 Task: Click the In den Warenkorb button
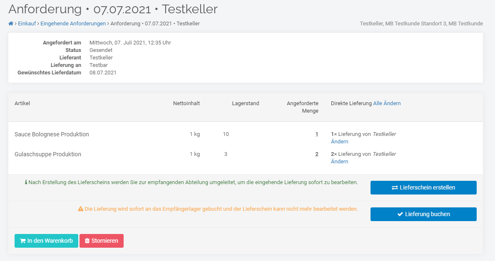coord(46,241)
